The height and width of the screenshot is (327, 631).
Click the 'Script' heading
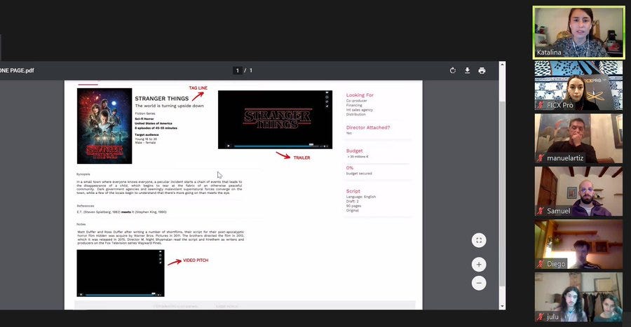click(353, 191)
